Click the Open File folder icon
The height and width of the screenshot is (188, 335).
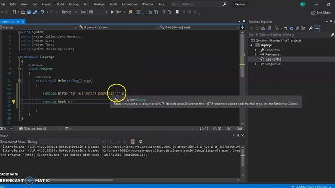23,12
